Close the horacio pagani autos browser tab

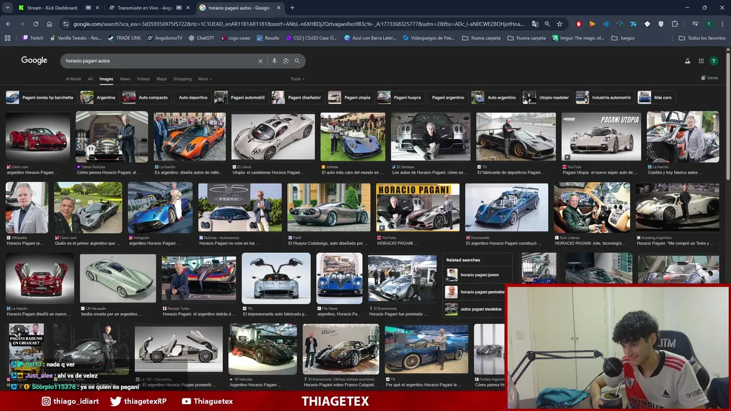(278, 8)
